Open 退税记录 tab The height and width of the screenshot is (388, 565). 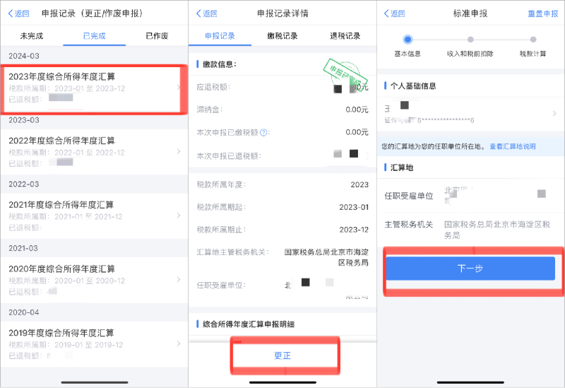[x=345, y=36]
